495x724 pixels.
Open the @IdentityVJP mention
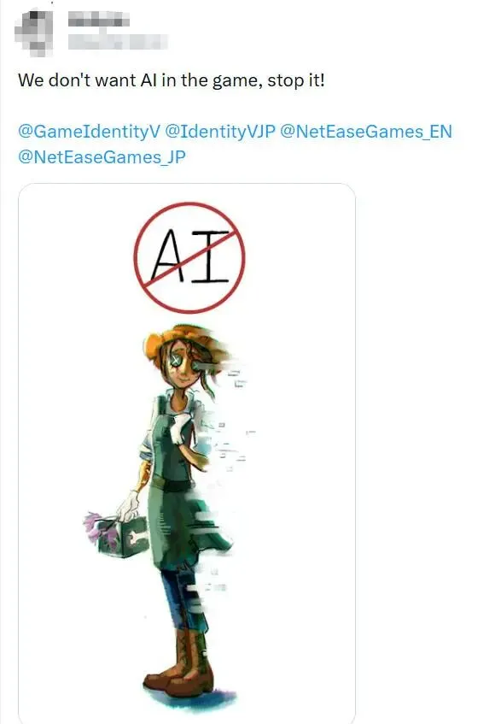point(220,132)
